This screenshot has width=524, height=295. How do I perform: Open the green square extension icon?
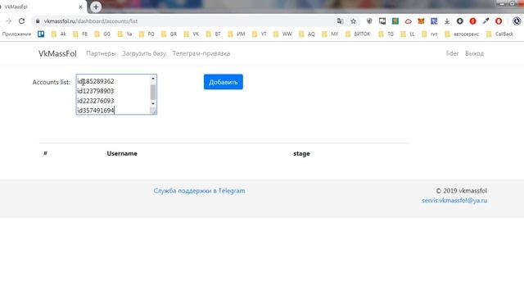395,21
